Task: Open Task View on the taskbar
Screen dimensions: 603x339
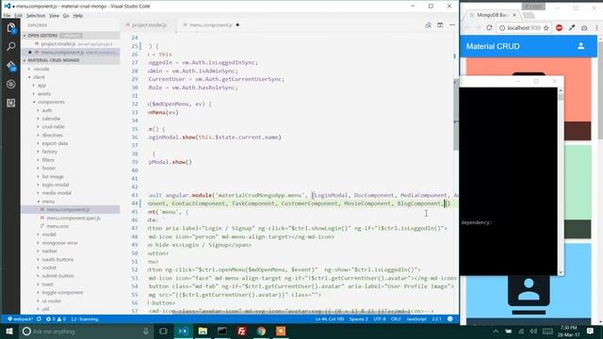Action: pos(163,331)
